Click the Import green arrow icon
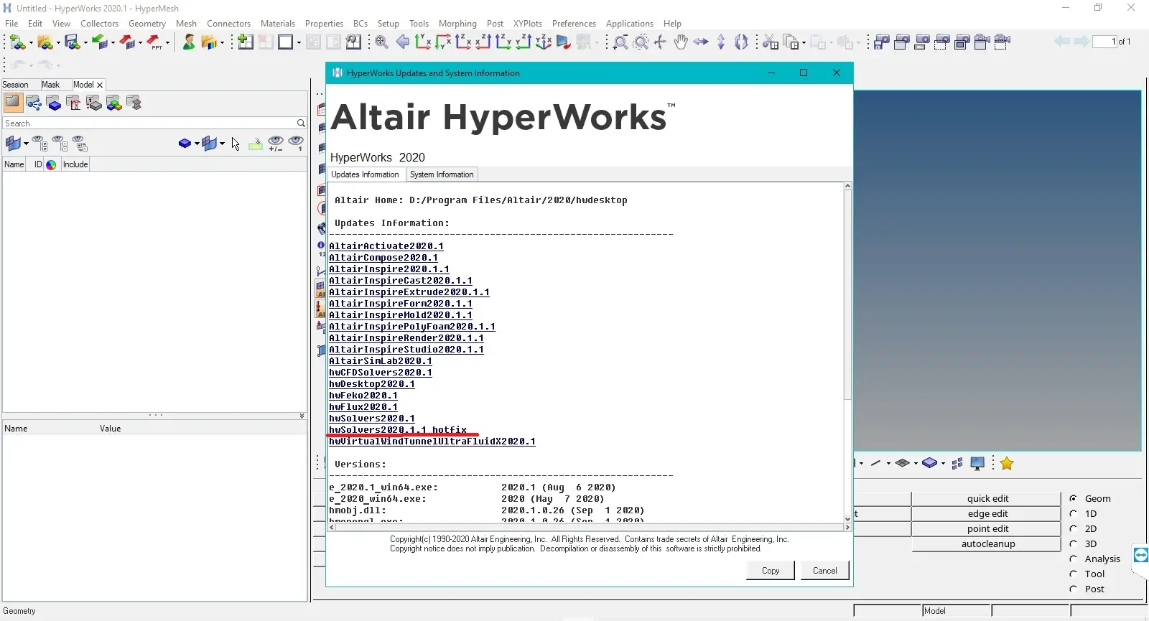This screenshot has height=621, width=1149. [99, 42]
